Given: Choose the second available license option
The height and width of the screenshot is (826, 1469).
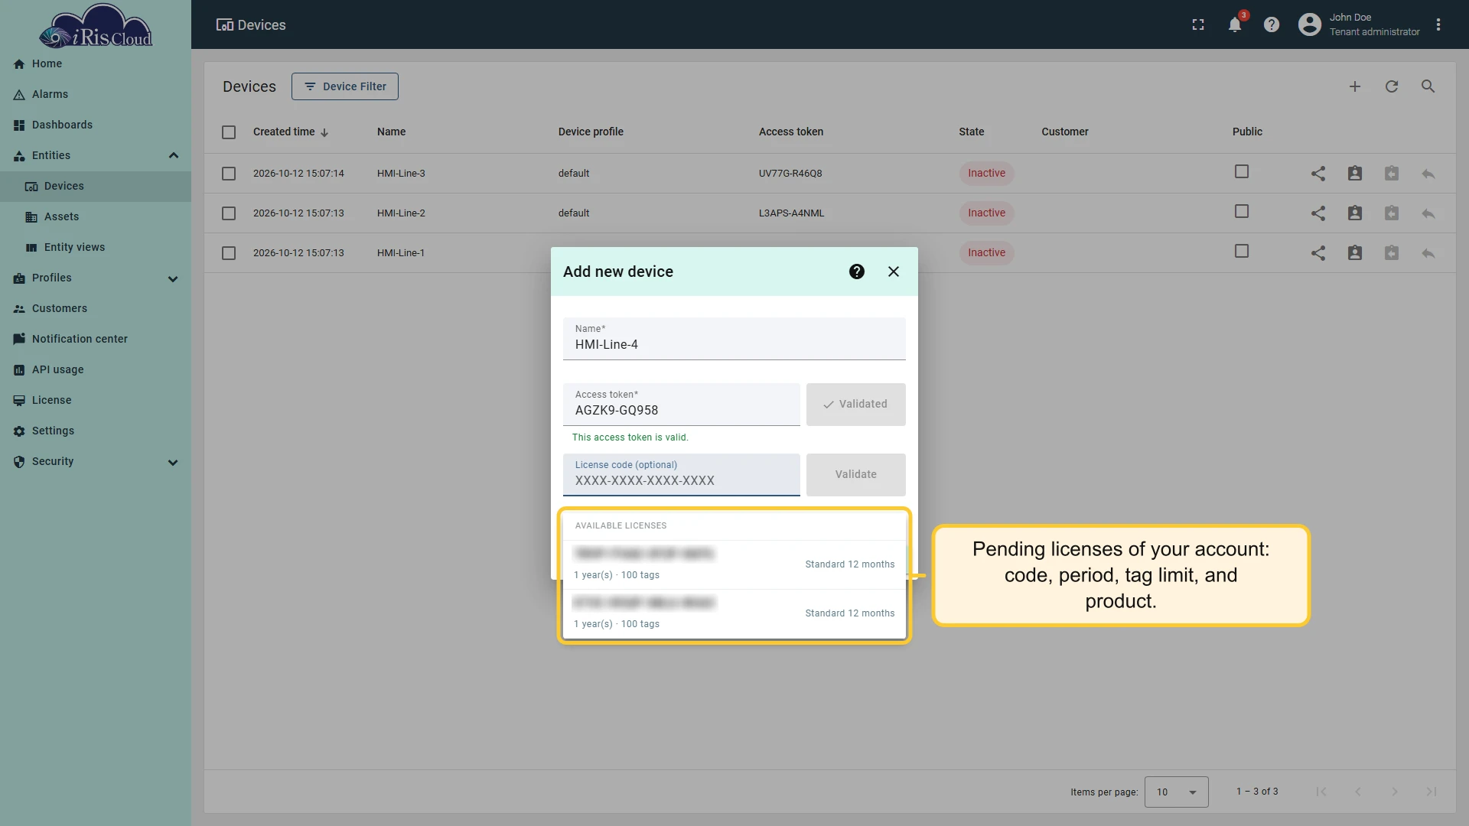Looking at the screenshot, I should (x=734, y=613).
